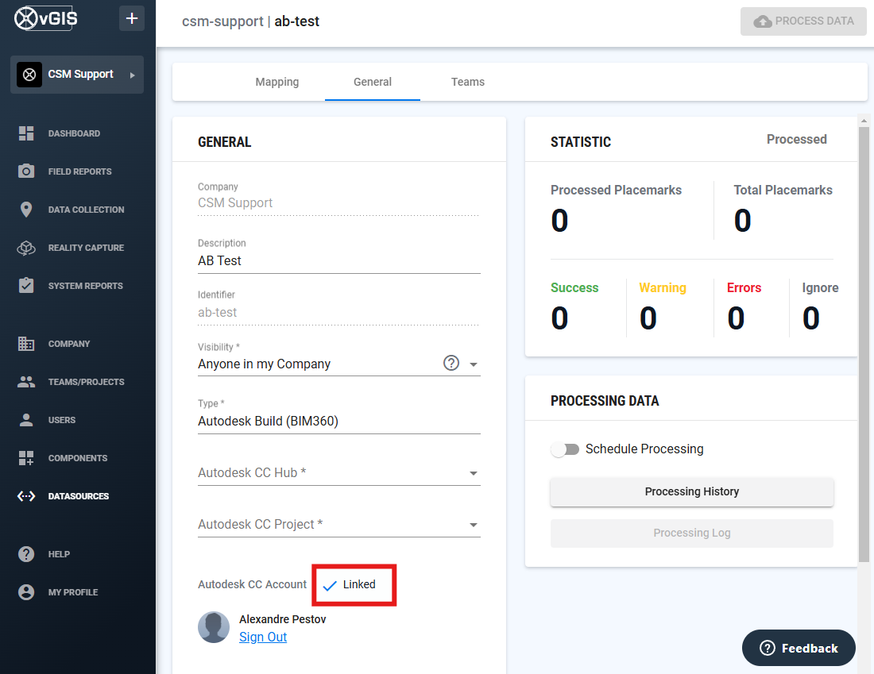Go to Dashboard menu label

coord(74,133)
